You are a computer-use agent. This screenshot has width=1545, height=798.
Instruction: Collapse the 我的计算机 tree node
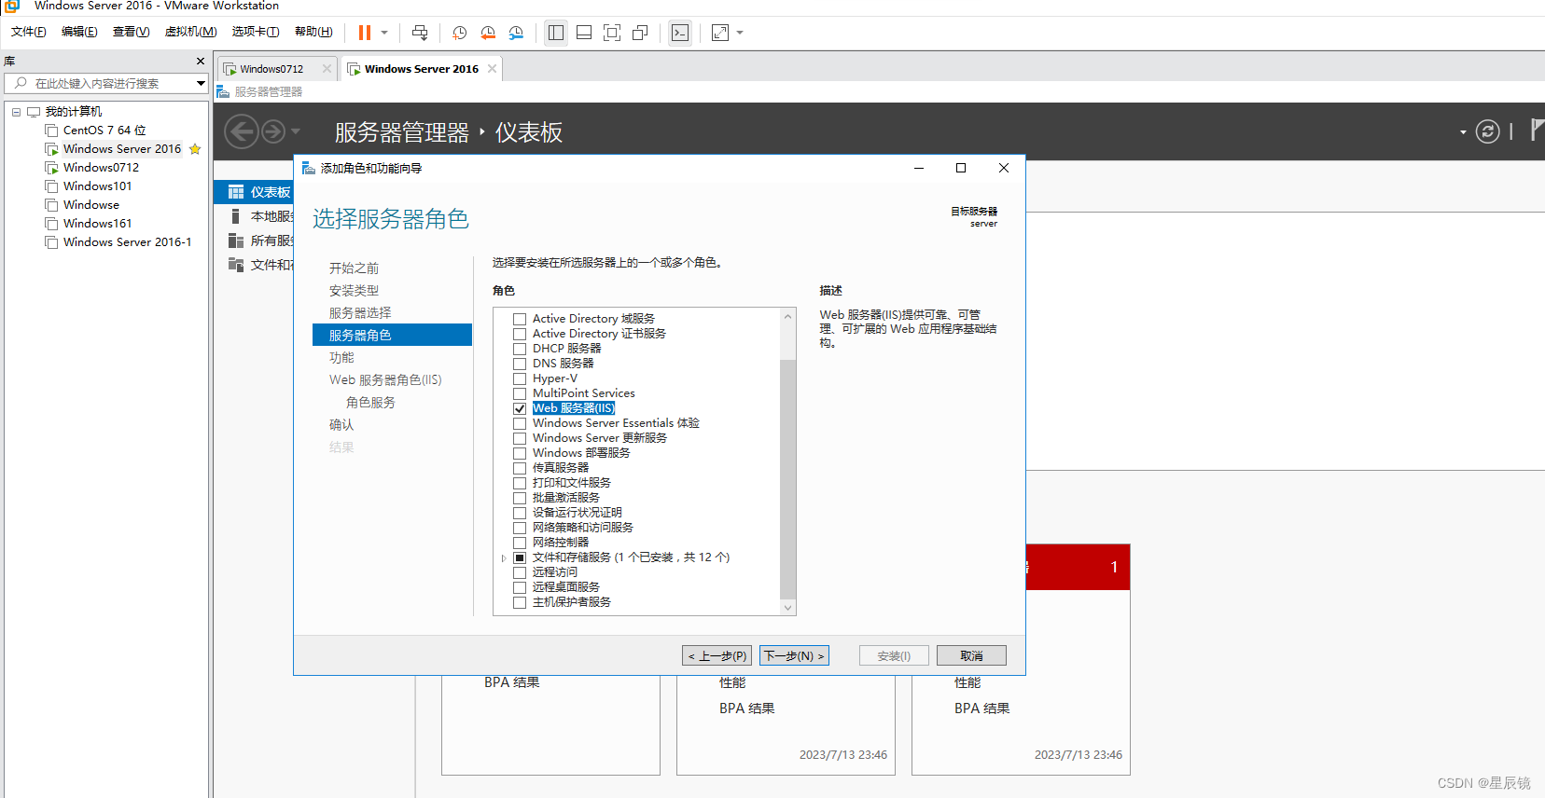coord(16,112)
